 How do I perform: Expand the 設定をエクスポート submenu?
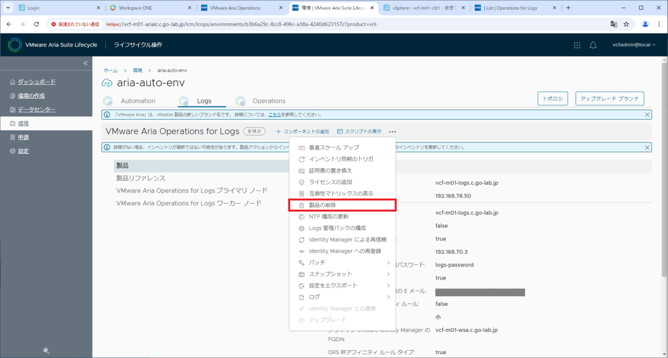tap(342, 285)
